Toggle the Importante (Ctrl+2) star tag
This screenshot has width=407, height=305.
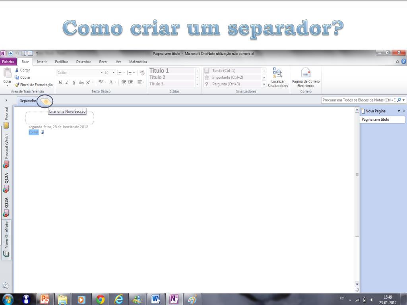(207, 77)
